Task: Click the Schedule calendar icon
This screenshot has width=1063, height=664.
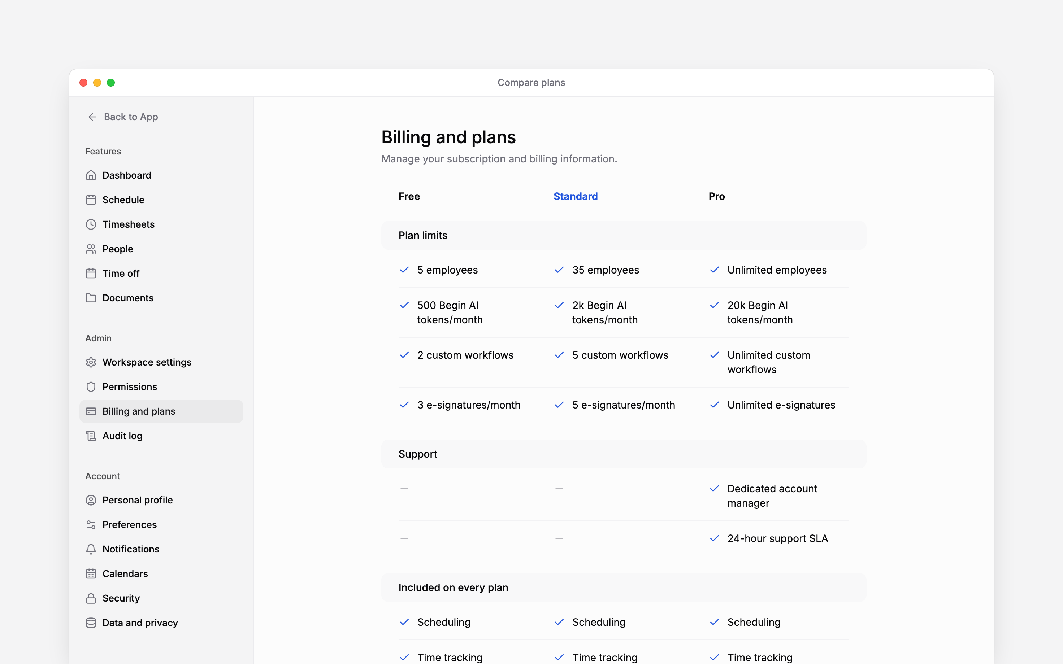Action: click(91, 200)
